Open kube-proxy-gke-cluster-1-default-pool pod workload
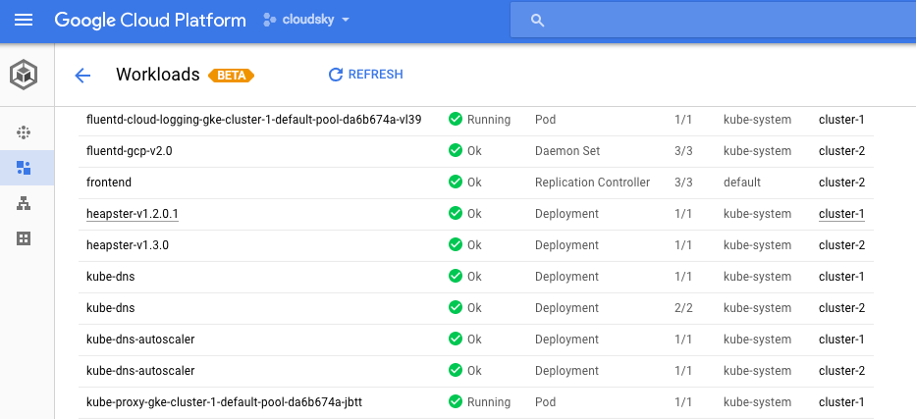The image size is (916, 419). tap(224, 402)
